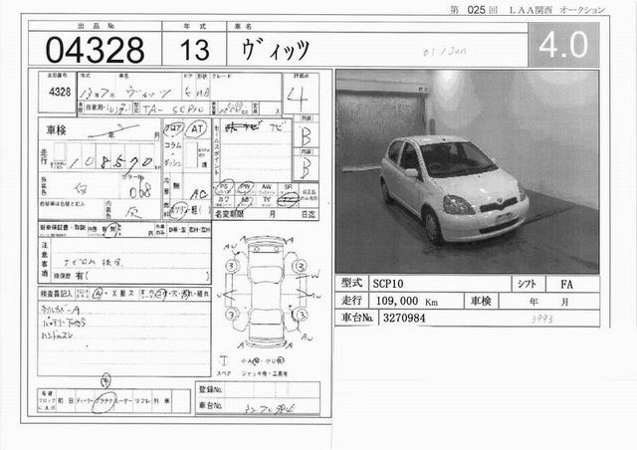
Task: Click the handwritten number 3993
Action: pyautogui.click(x=542, y=320)
